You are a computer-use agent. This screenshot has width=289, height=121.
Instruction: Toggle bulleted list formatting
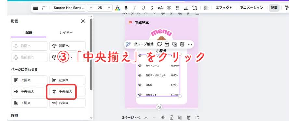pos(177,8)
